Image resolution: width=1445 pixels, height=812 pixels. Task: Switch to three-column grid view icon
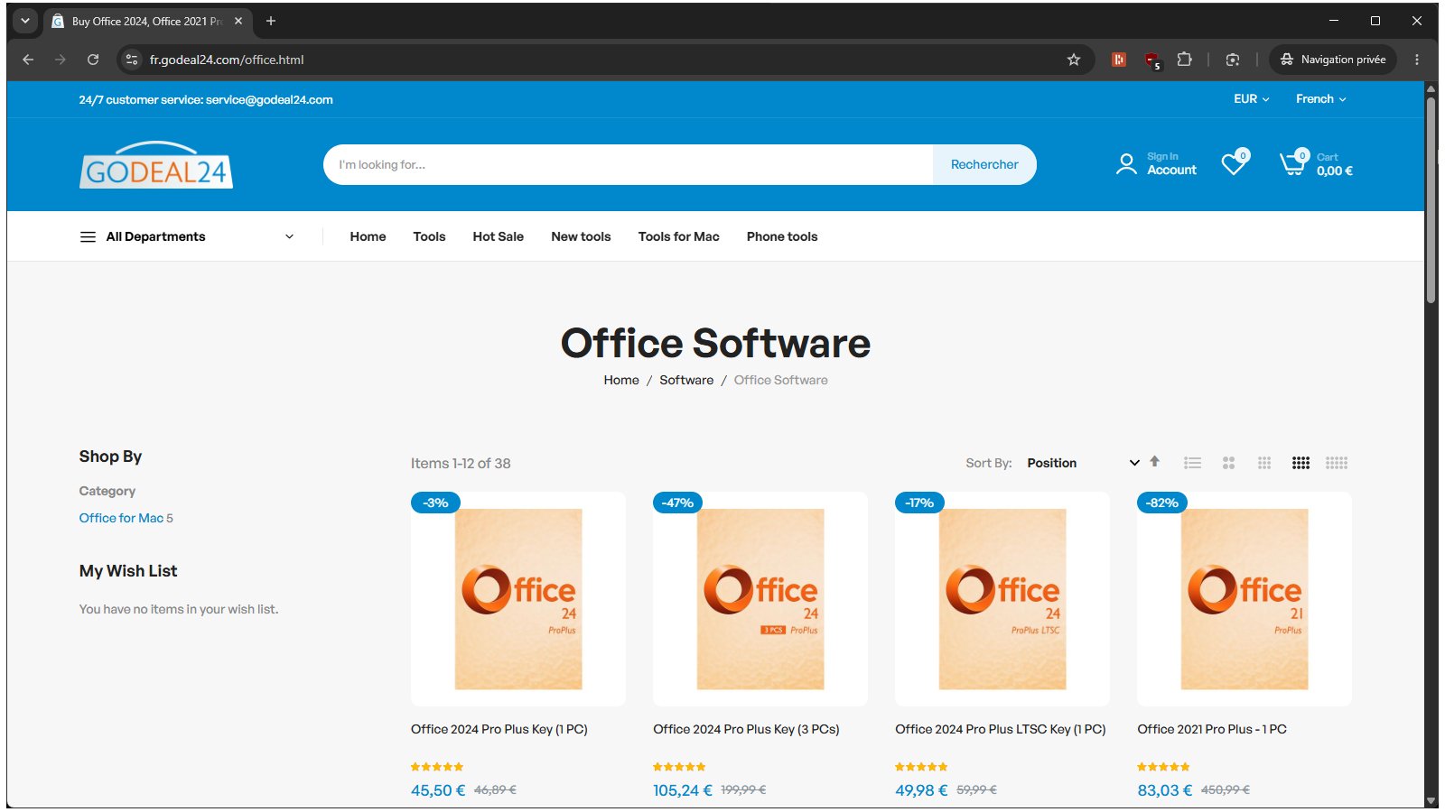point(1264,463)
